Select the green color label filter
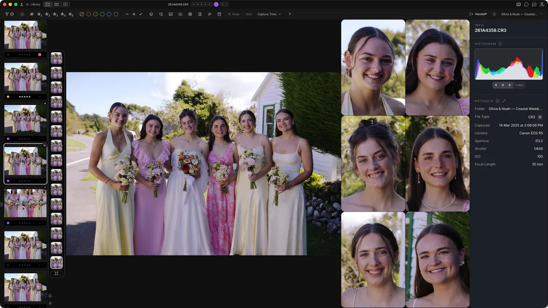Image resolution: width=548 pixels, height=308 pixels. pos(102,14)
